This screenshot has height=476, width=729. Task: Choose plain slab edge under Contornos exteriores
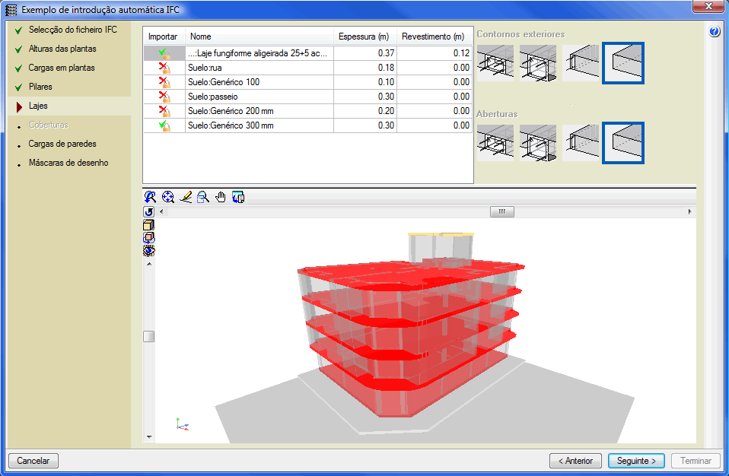pos(623,63)
